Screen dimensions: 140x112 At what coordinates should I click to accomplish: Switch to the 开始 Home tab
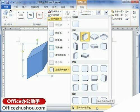(x=15, y=7)
